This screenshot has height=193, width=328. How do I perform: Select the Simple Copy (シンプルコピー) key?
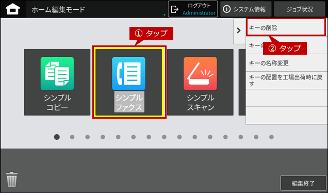[57, 82]
